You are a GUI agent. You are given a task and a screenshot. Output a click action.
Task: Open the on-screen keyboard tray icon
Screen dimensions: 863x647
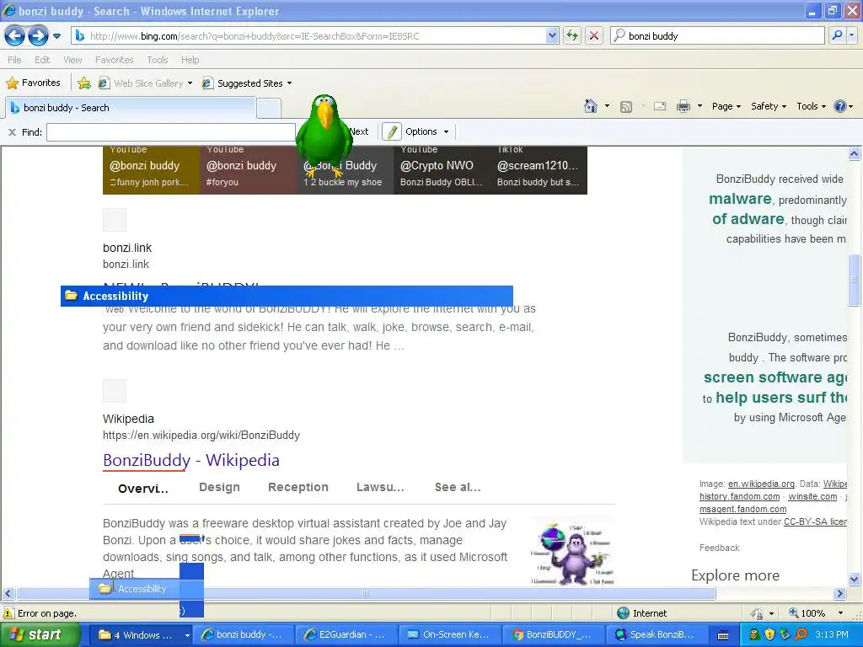coord(723,635)
